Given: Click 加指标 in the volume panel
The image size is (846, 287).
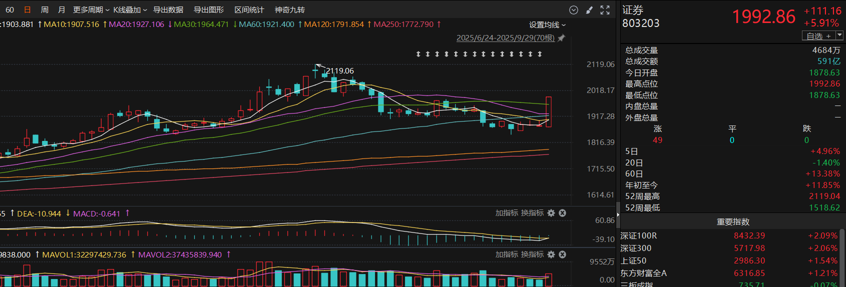Looking at the screenshot, I should pos(507,254).
